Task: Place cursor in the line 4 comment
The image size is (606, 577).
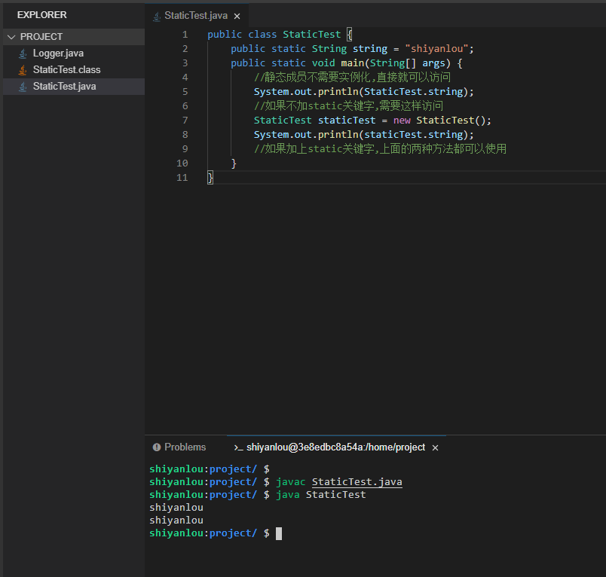Action: tap(352, 78)
